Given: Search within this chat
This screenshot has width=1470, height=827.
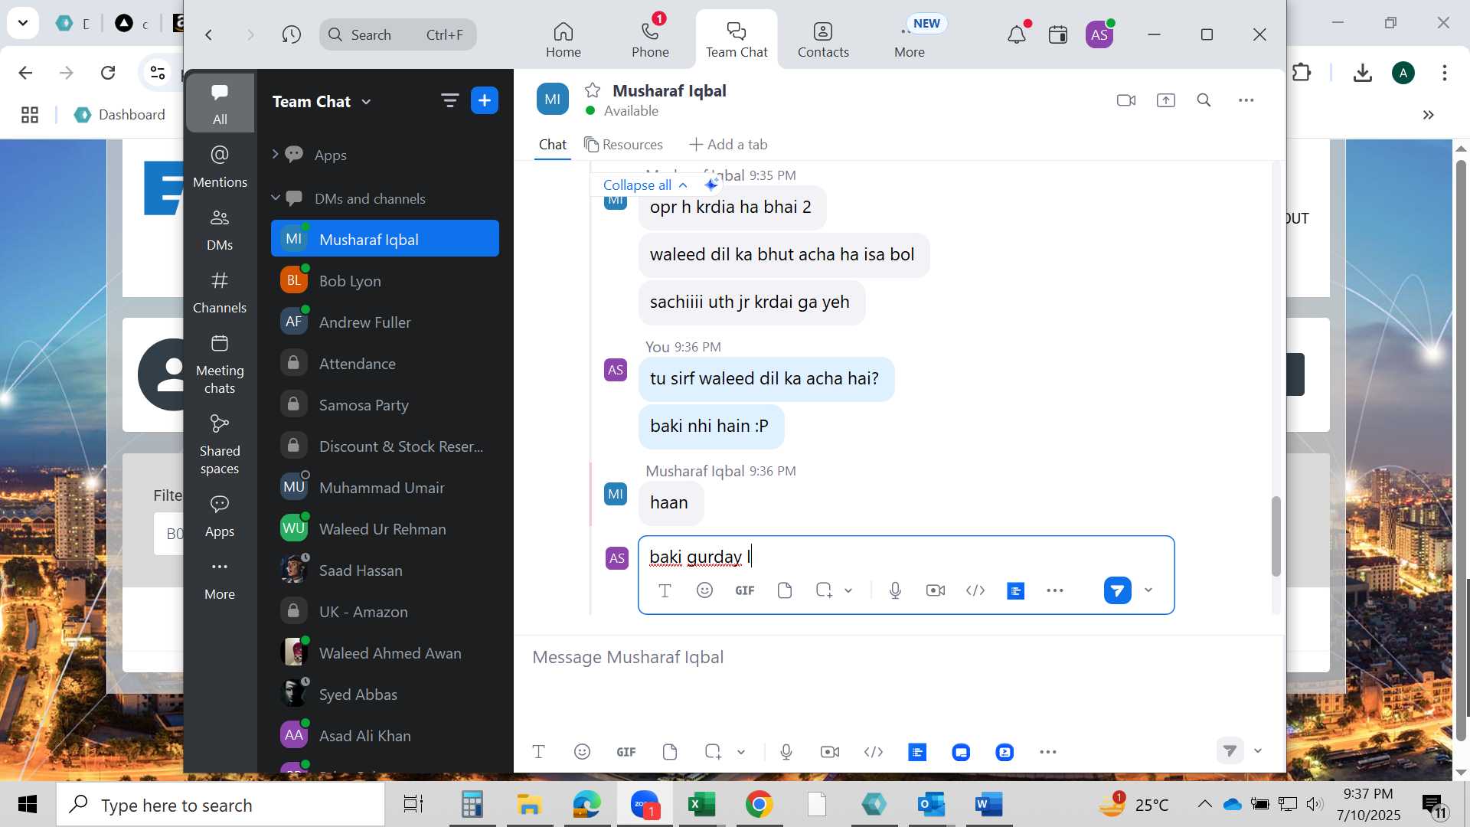Looking at the screenshot, I should pos(1204,100).
